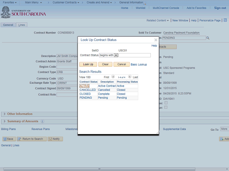Click the bottom General footer link
The width and height of the screenshot is (229, 171).
(6, 145)
